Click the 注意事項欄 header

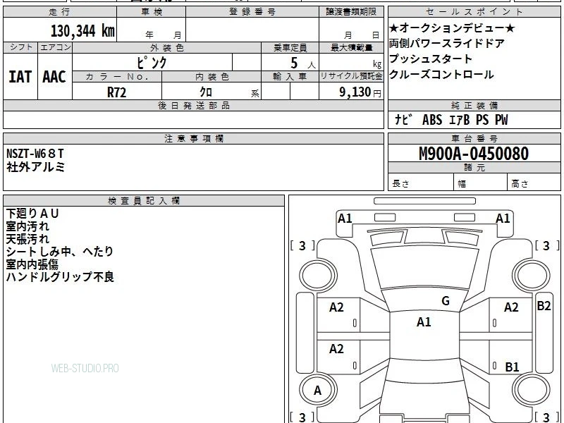tap(193, 138)
